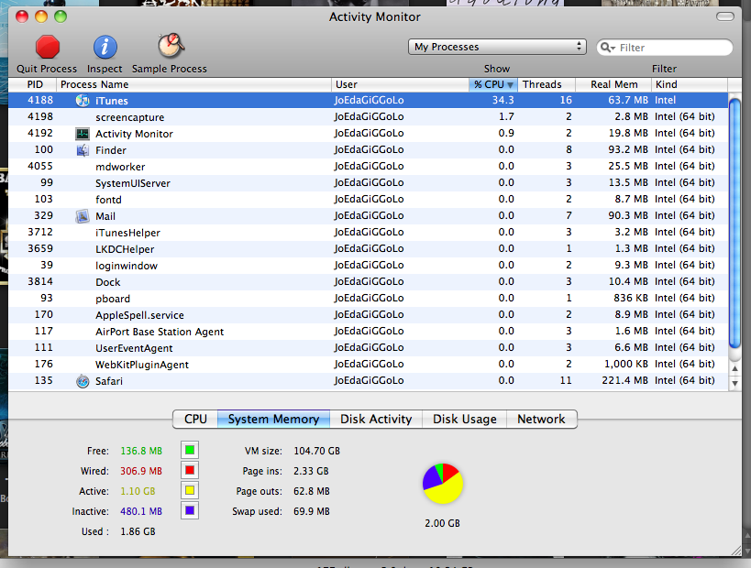751x568 pixels.
Task: Sort by Process Name column header
Action: pos(194,84)
